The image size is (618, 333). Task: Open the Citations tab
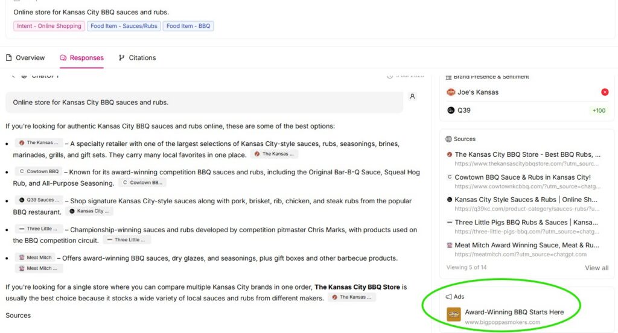[x=137, y=57]
